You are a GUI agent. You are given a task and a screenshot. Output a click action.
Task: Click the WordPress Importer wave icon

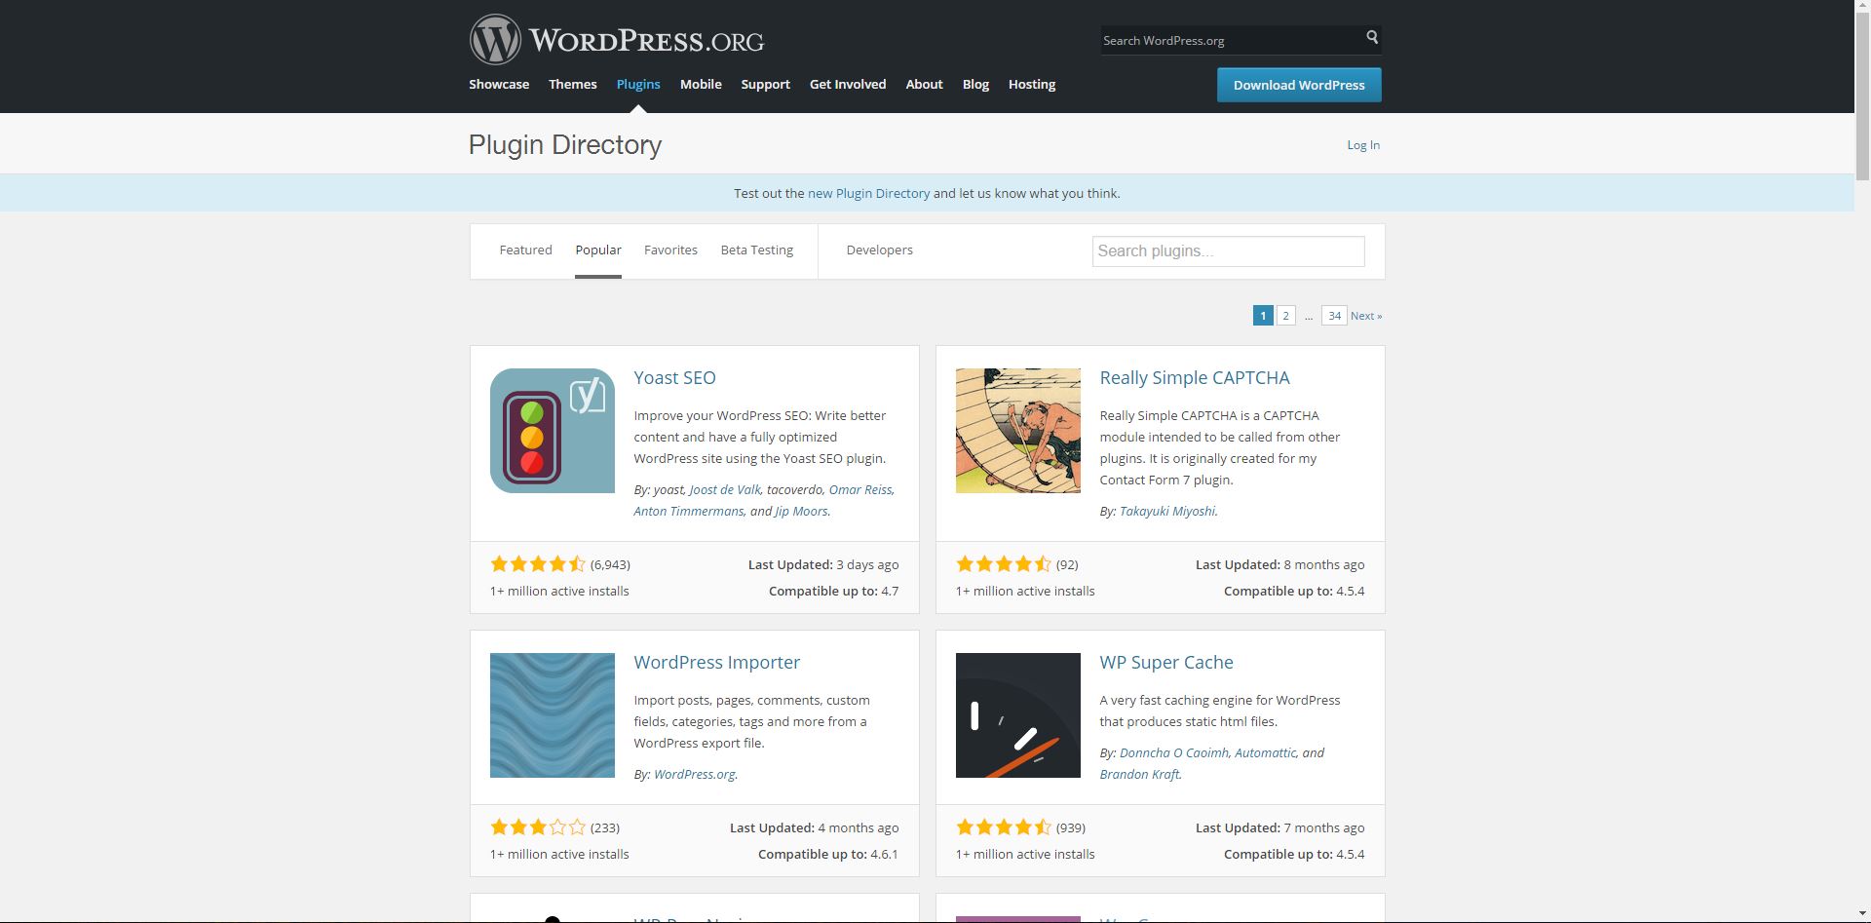click(552, 715)
